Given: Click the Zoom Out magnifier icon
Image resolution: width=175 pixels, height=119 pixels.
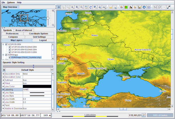Looking at the screenshot, I should (x=81, y=7).
